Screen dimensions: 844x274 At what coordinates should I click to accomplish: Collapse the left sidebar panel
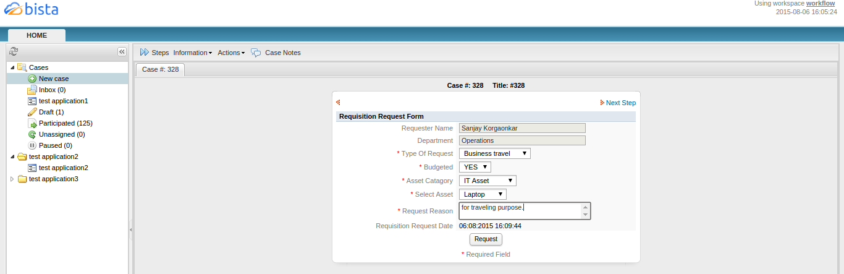click(122, 52)
